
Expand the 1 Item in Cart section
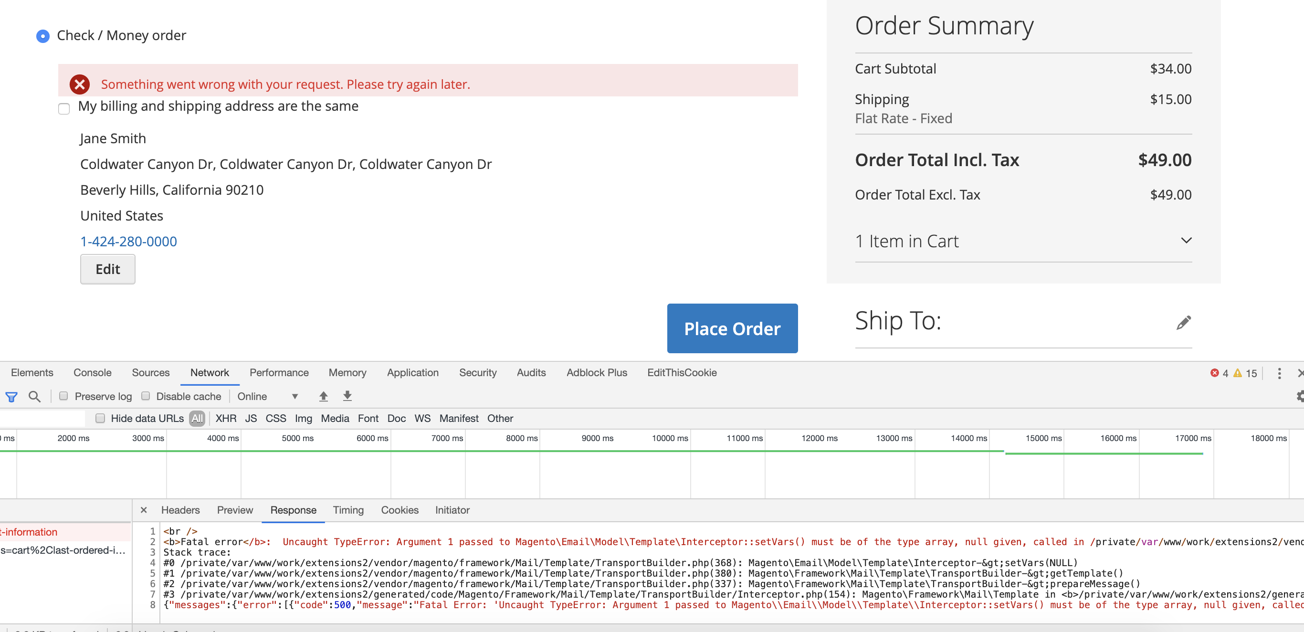tap(1186, 241)
